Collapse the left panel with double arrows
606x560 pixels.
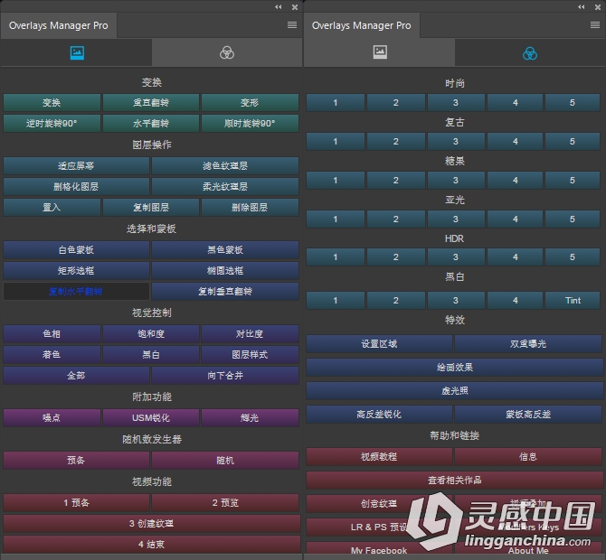[279, 7]
